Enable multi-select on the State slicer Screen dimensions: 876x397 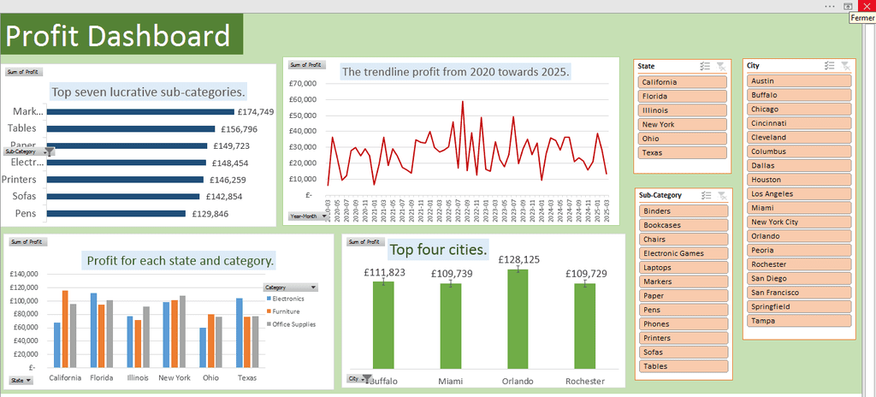click(x=705, y=66)
